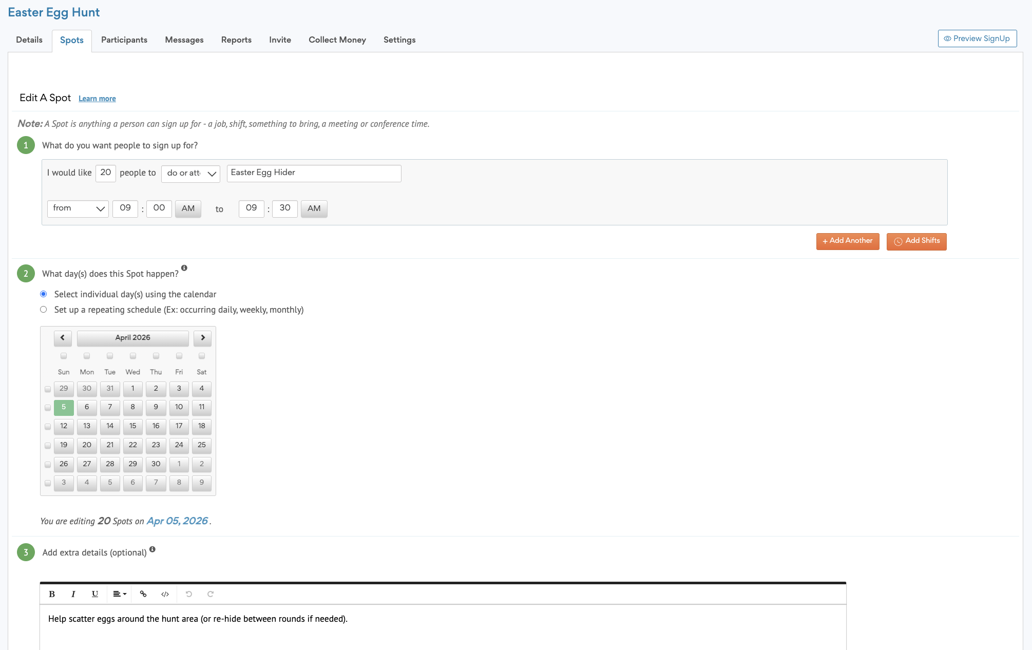Expand the 'from' time type dropdown
This screenshot has width=1032, height=650.
78,208
